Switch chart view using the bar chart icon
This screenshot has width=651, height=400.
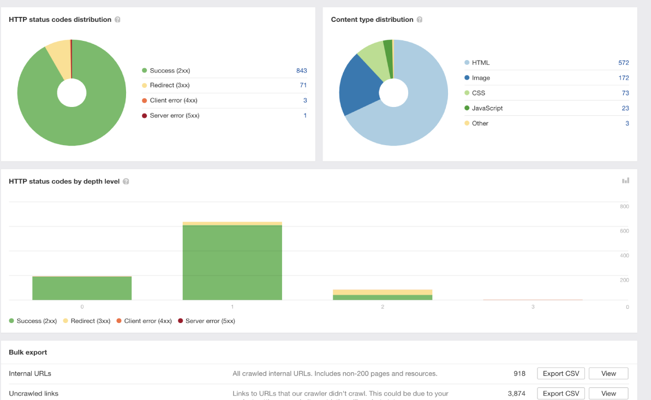click(625, 181)
